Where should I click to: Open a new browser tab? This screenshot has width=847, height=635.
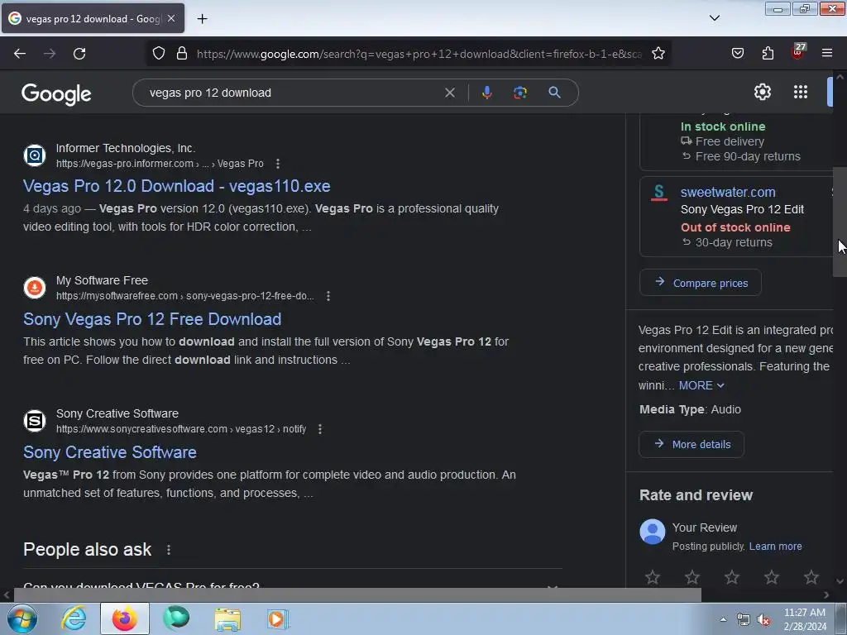pyautogui.click(x=202, y=19)
